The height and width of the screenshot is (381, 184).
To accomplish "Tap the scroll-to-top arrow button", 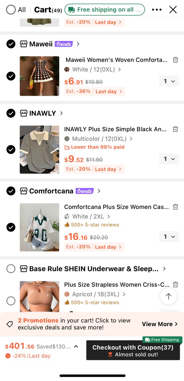I will [169, 296].
